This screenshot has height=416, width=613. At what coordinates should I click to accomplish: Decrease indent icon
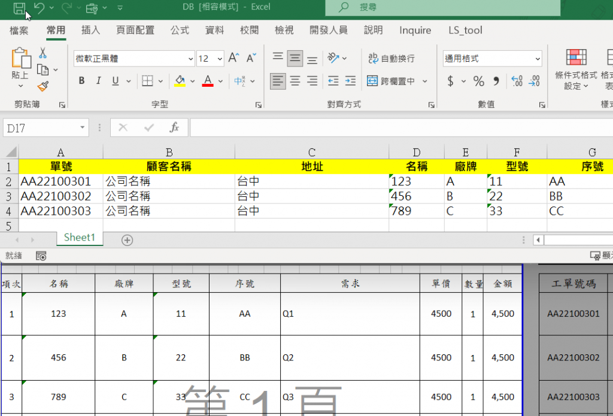click(333, 81)
